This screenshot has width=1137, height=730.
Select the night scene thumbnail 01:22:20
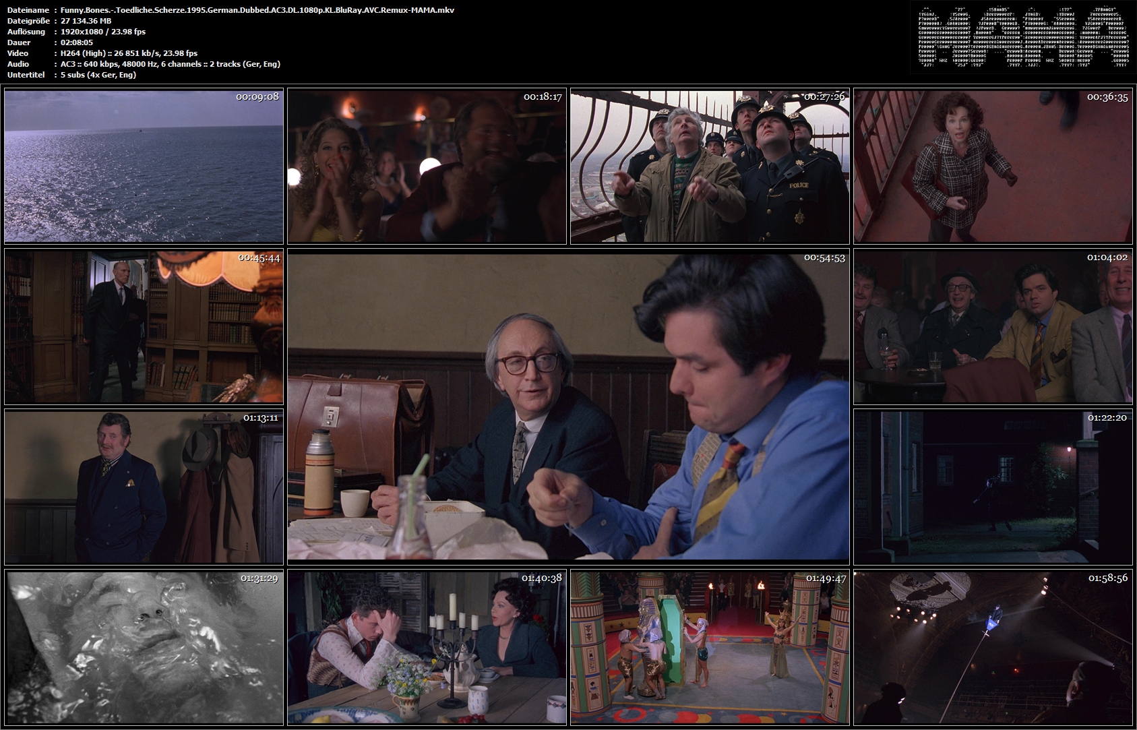[x=993, y=487]
